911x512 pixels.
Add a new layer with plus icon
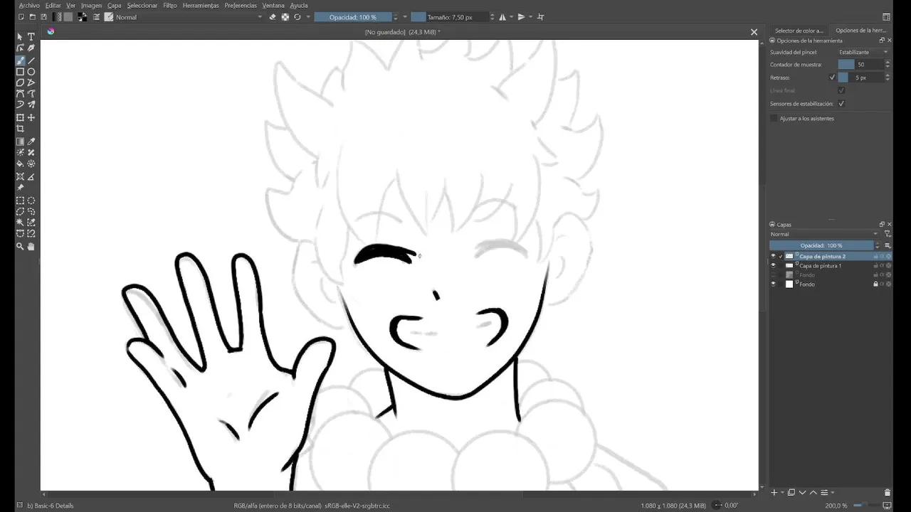click(774, 492)
